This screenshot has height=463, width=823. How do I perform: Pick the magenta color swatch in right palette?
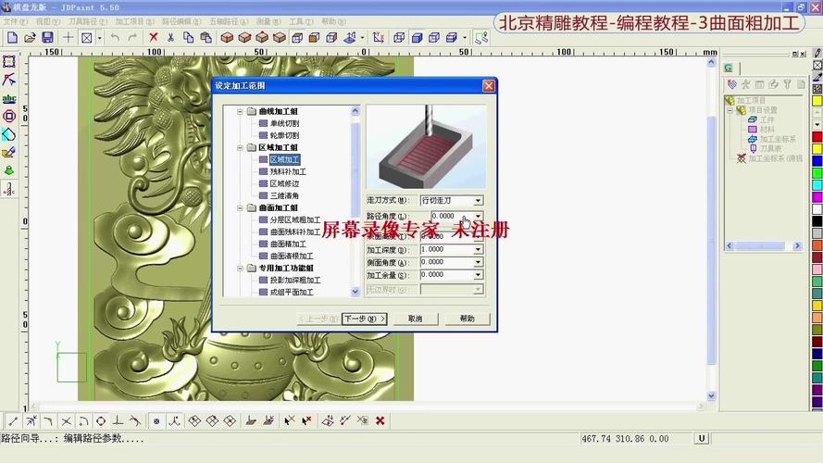coord(817,197)
